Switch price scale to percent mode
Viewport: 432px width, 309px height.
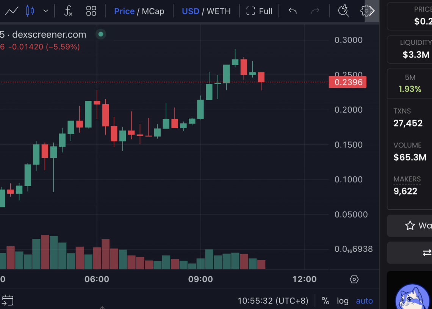tap(325, 301)
